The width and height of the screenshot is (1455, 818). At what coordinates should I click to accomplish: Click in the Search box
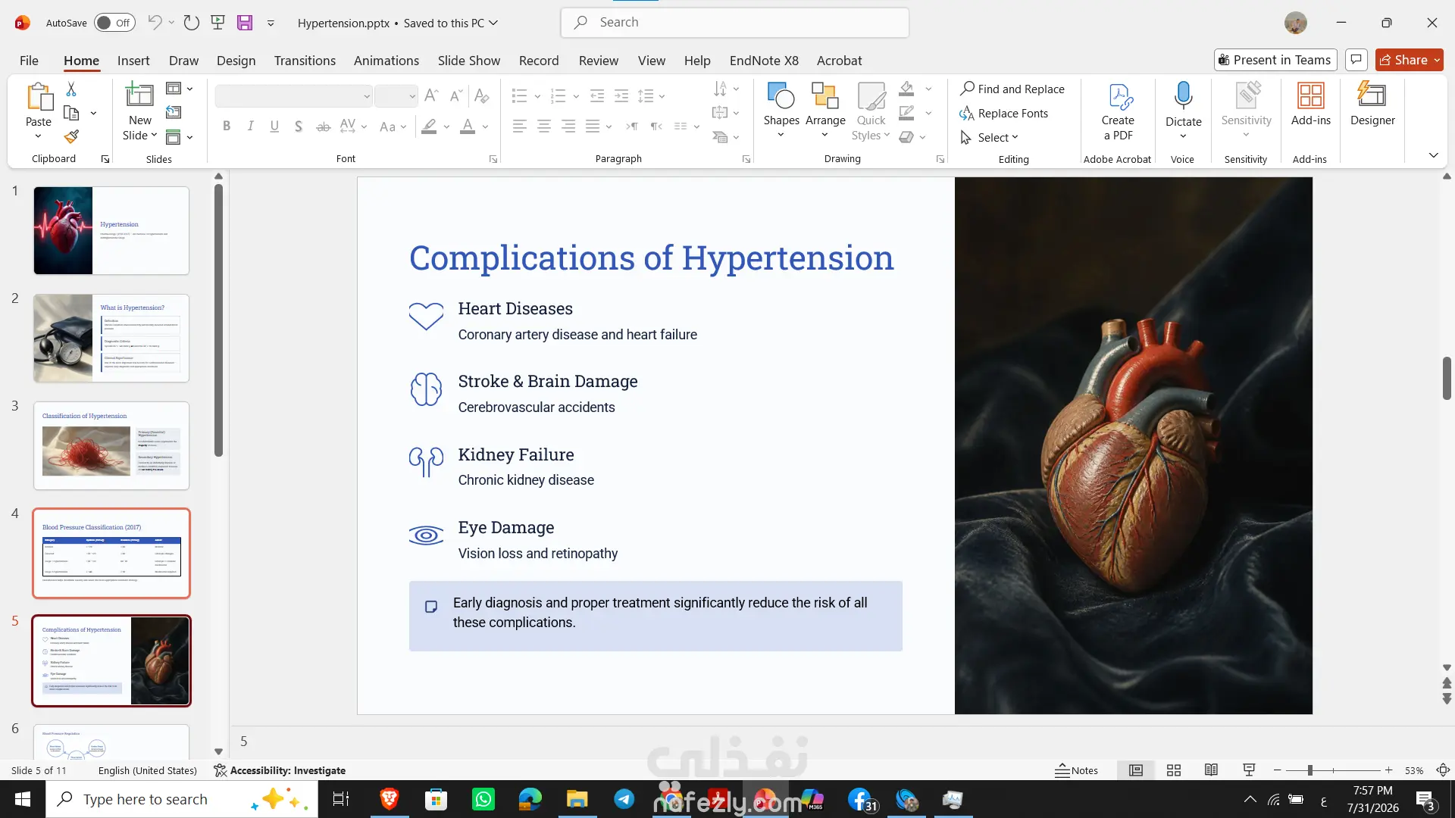pyautogui.click(x=735, y=23)
